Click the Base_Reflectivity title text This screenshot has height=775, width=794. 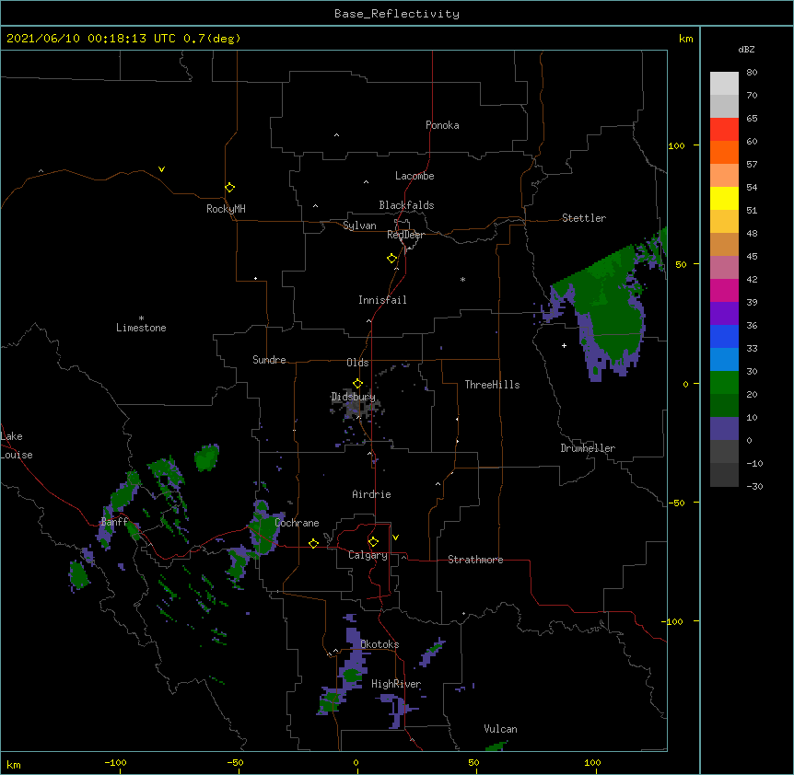(x=397, y=14)
